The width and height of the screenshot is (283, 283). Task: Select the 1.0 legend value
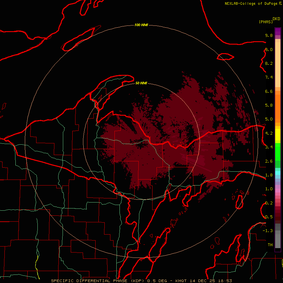269,189
